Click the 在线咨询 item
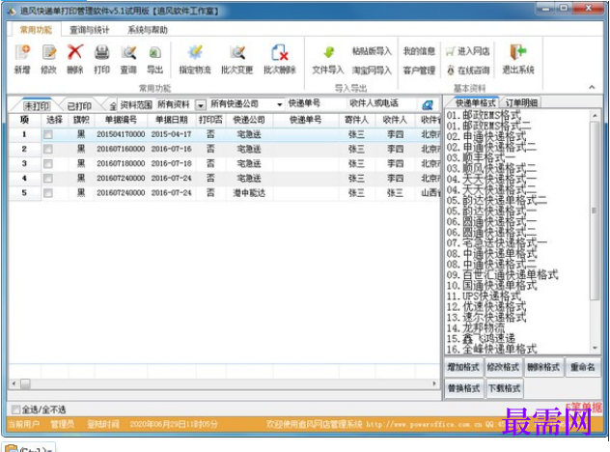610x452 pixels. pos(467,71)
